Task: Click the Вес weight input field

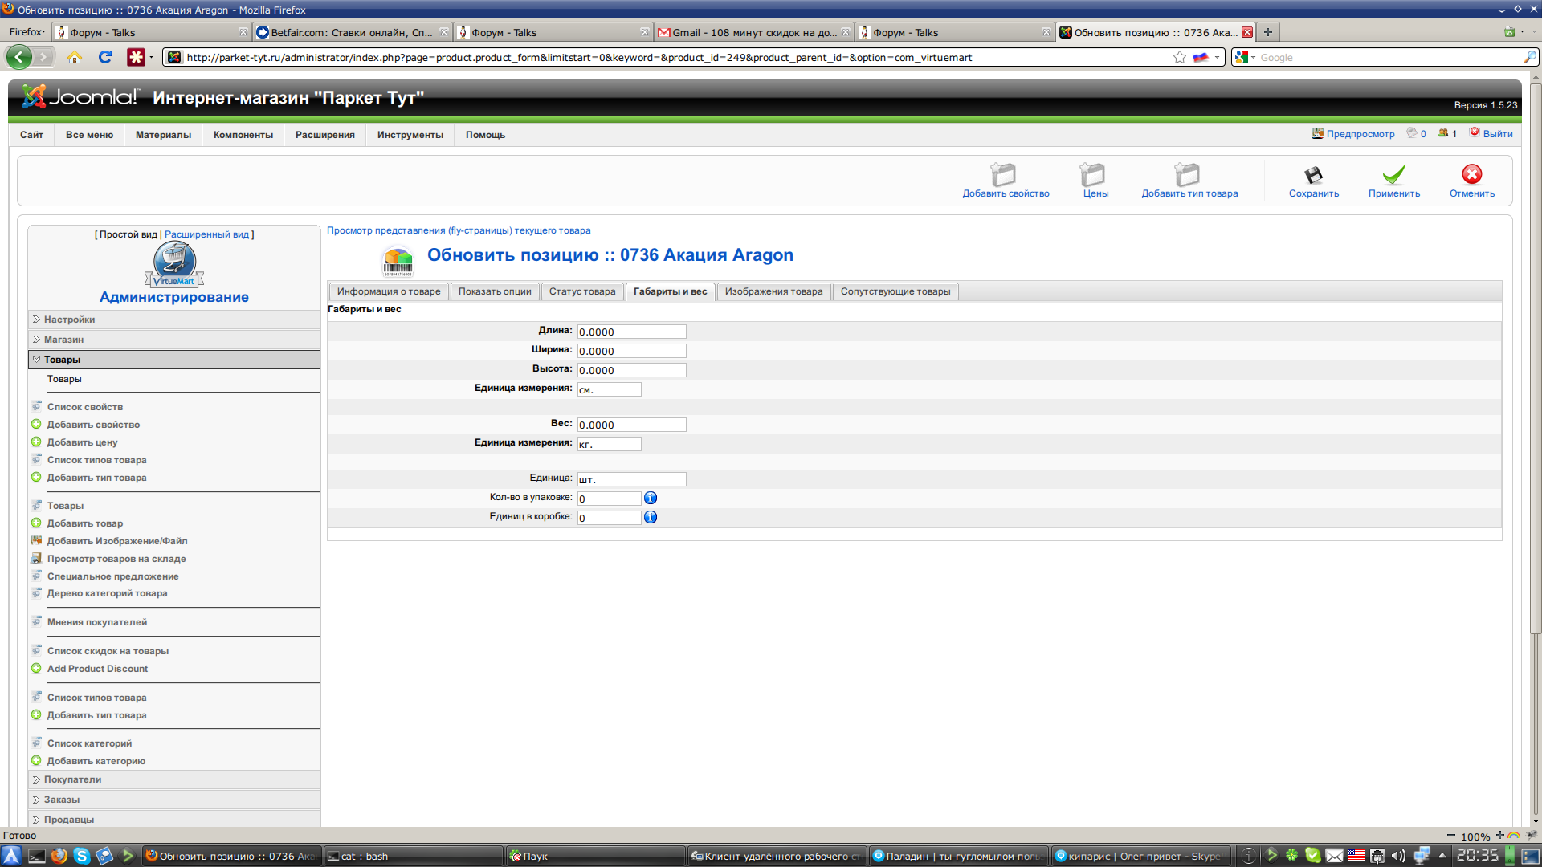Action: tap(631, 425)
